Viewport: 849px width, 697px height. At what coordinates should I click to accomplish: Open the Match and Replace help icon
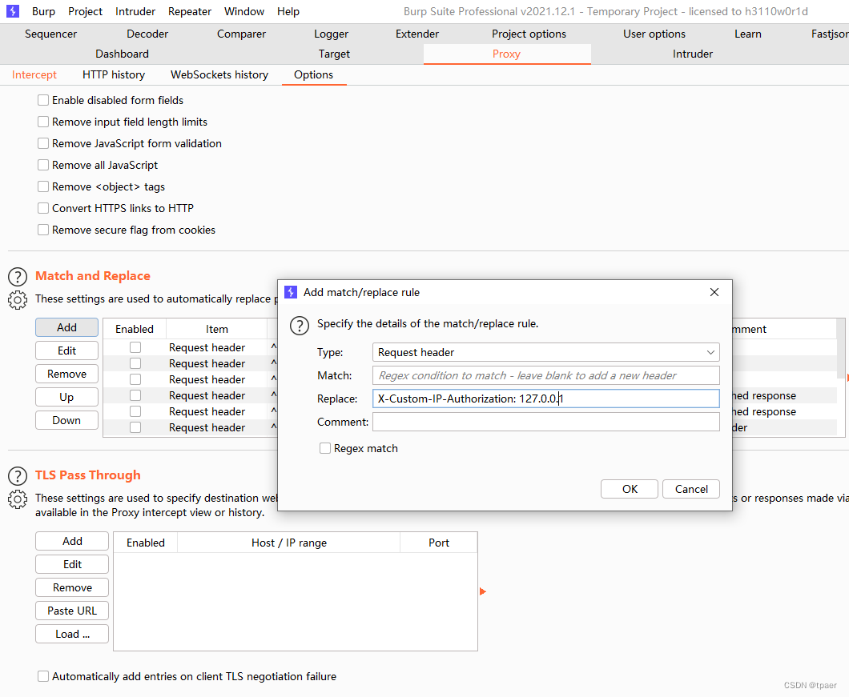click(18, 277)
